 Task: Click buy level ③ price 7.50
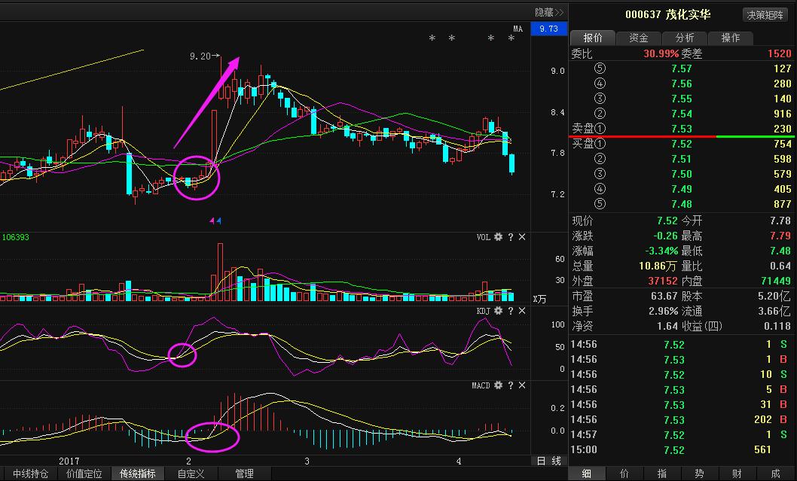coord(681,174)
